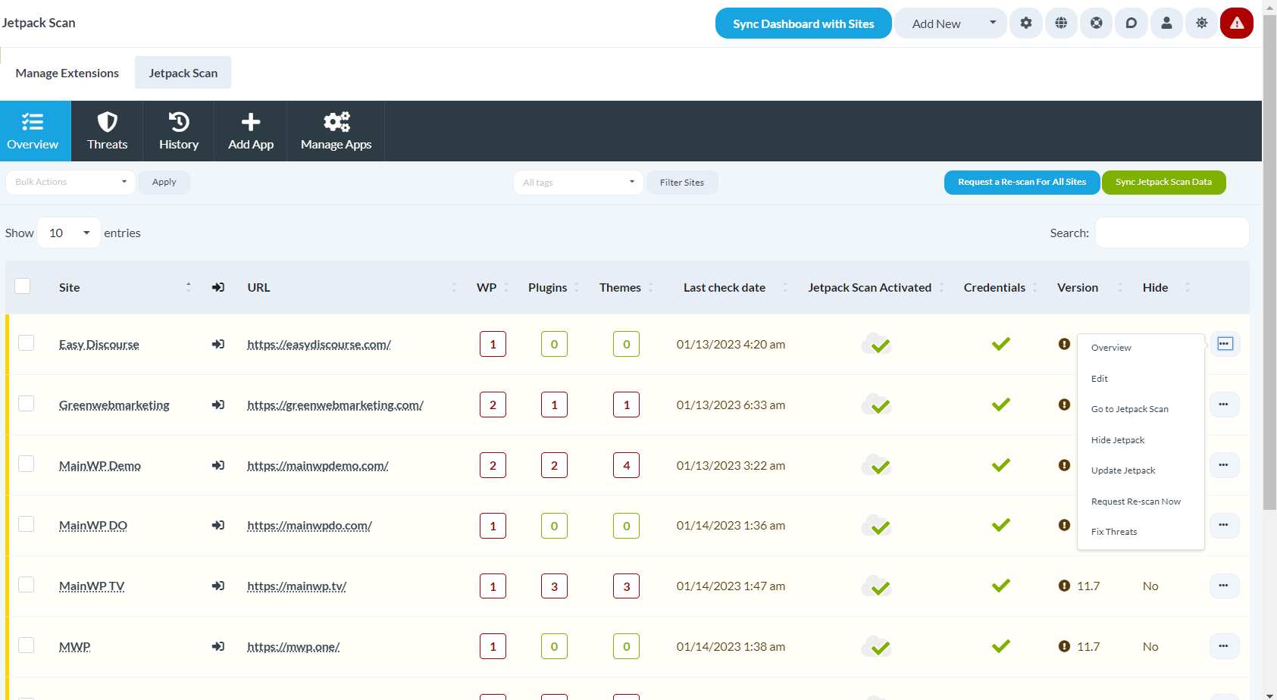Open the Manage Apps gears icon

point(336,121)
